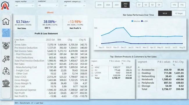Click the company logo icon

pyautogui.click(x=5, y=5)
